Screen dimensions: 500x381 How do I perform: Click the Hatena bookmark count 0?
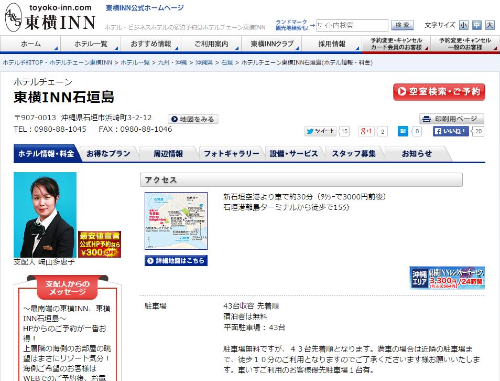(417, 131)
